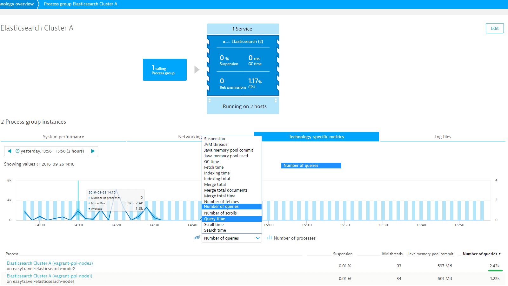Switch to Networking tab

(x=190, y=137)
